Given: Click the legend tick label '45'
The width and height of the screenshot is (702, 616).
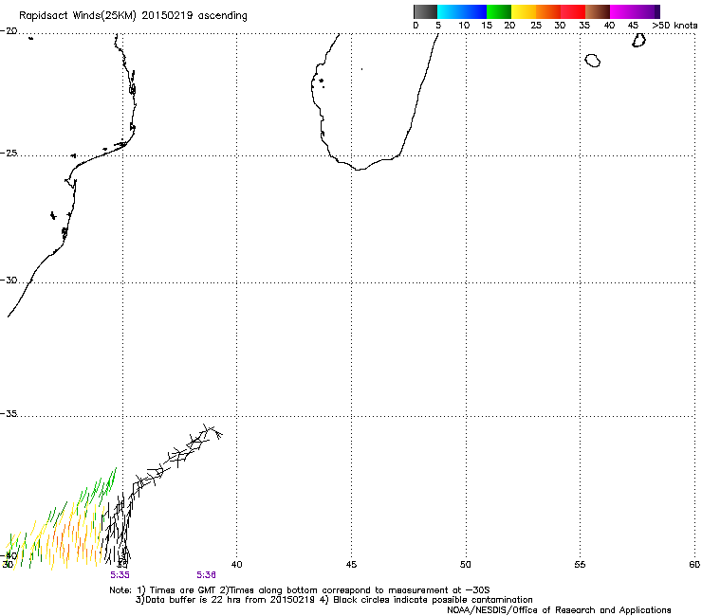Looking at the screenshot, I should pos(633,26).
